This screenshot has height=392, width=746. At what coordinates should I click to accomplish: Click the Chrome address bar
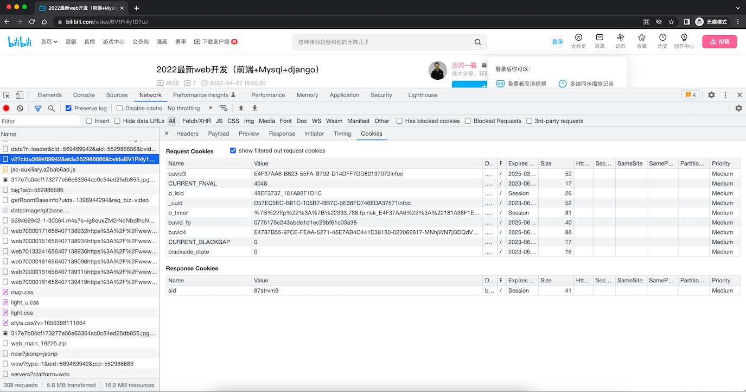point(347,22)
